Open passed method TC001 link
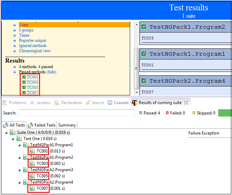Image resolution: width=232 pixels, height=195 pixels. [x=32, y=77]
